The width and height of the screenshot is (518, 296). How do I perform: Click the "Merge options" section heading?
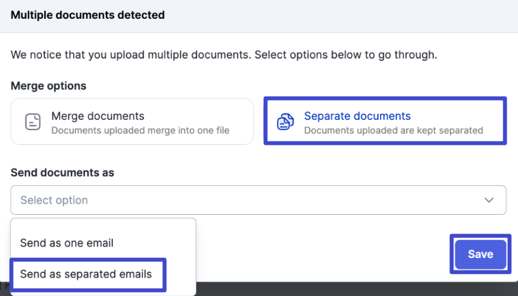click(48, 86)
